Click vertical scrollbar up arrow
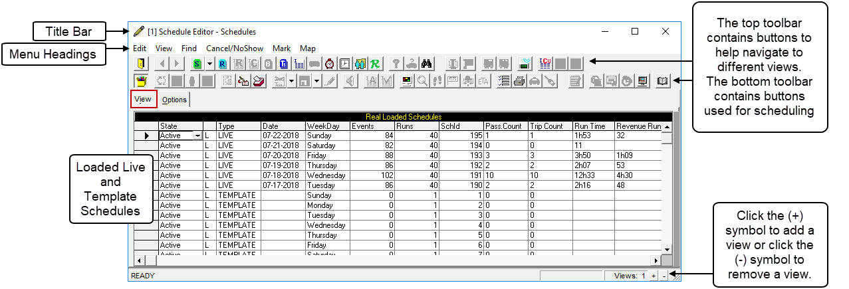 point(667,126)
